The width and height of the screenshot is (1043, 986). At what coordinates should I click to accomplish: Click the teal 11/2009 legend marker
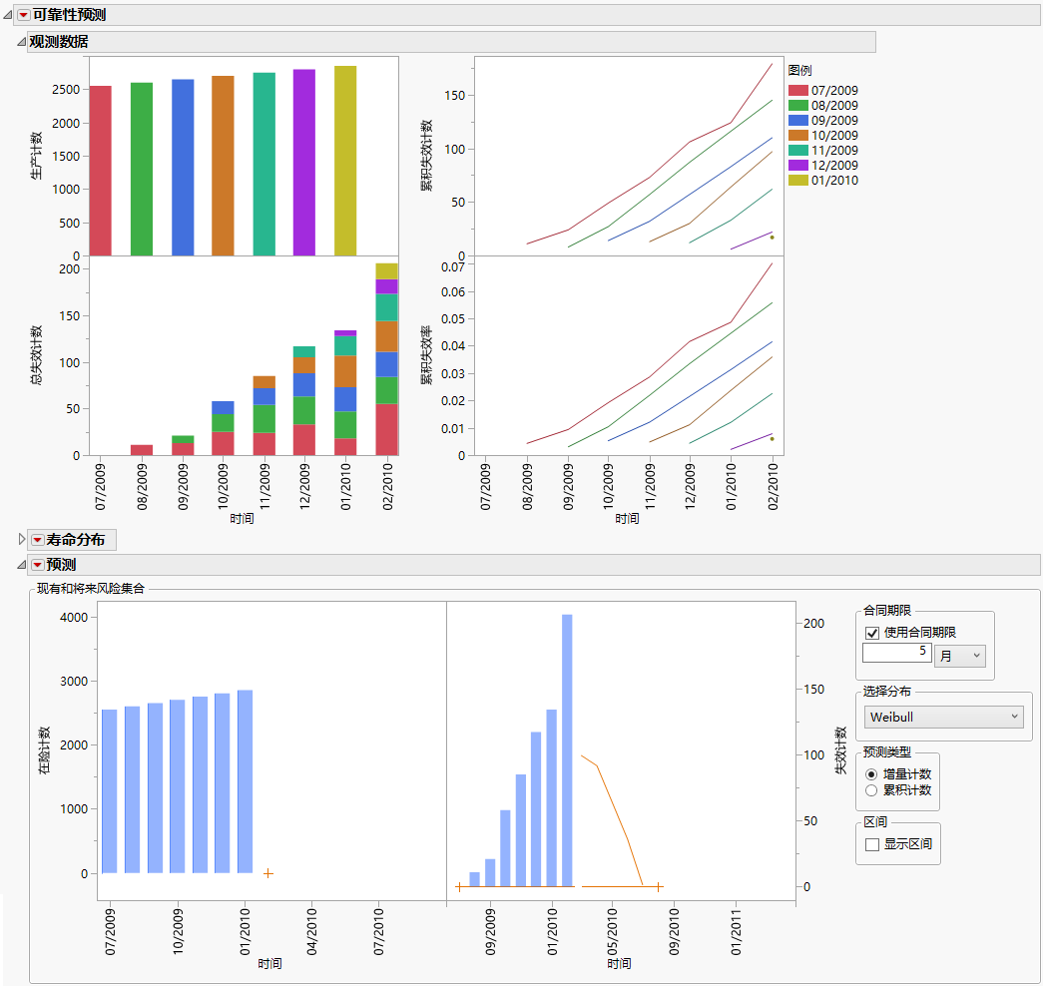click(798, 151)
